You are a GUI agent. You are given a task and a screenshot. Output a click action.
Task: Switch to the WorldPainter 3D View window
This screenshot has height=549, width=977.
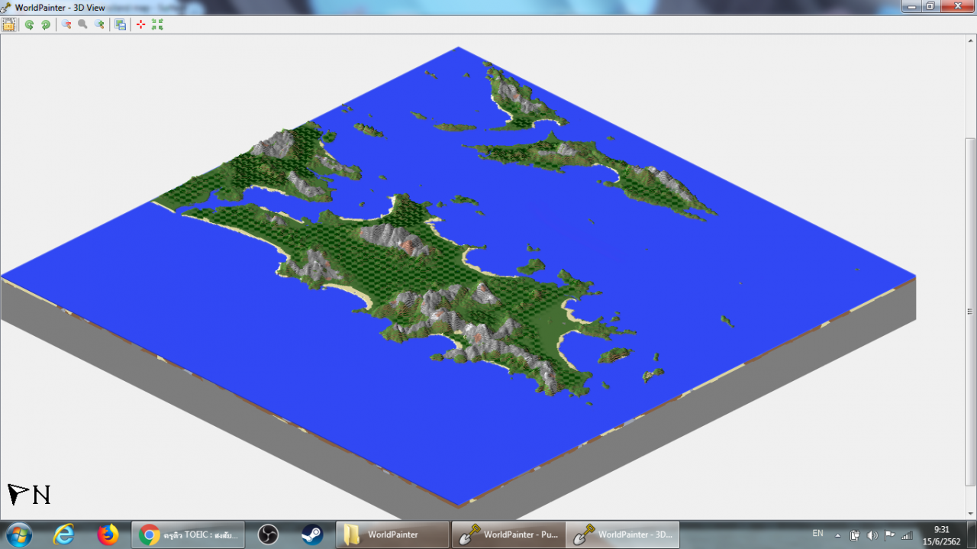(x=622, y=534)
